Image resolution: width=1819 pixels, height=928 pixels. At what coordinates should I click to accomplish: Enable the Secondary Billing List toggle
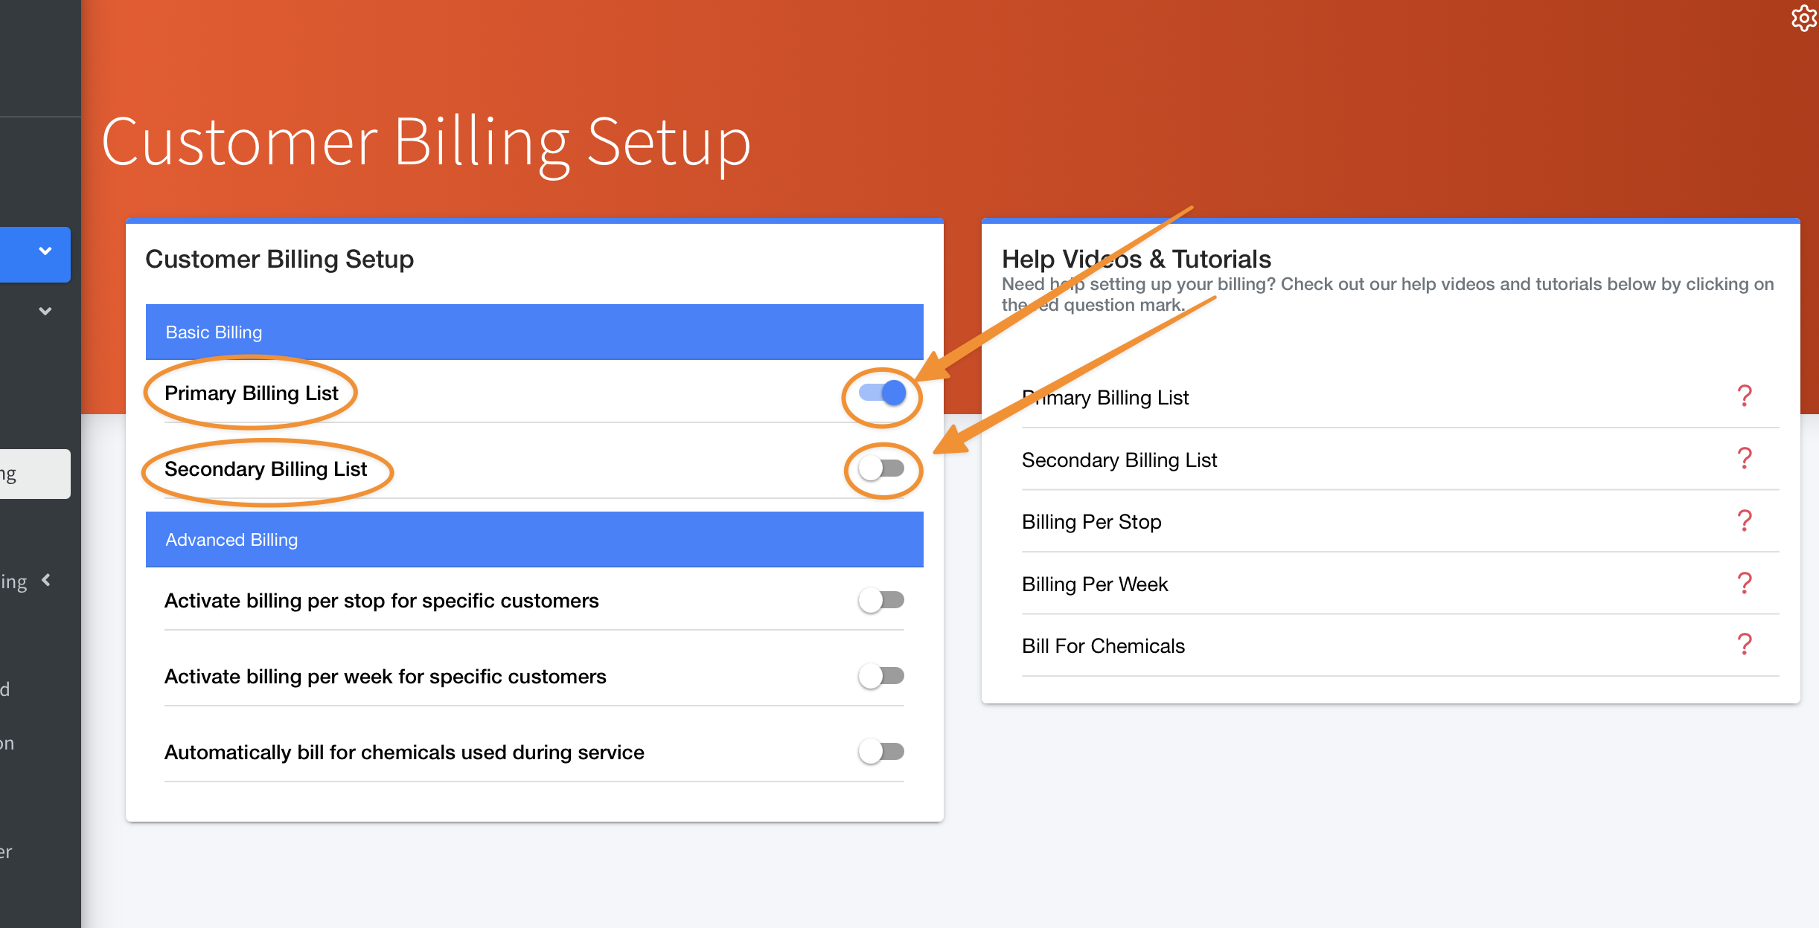[882, 468]
